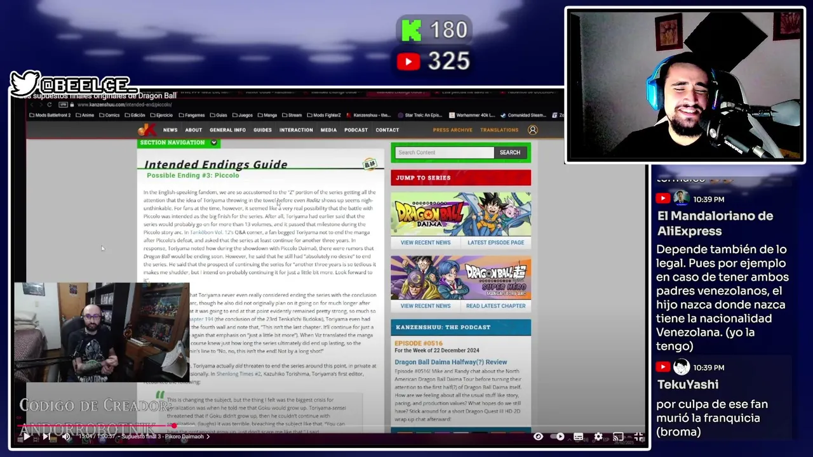Image resolution: width=813 pixels, height=457 pixels.
Task: Open the Dragon Ball Super banner
Action: (x=460, y=277)
